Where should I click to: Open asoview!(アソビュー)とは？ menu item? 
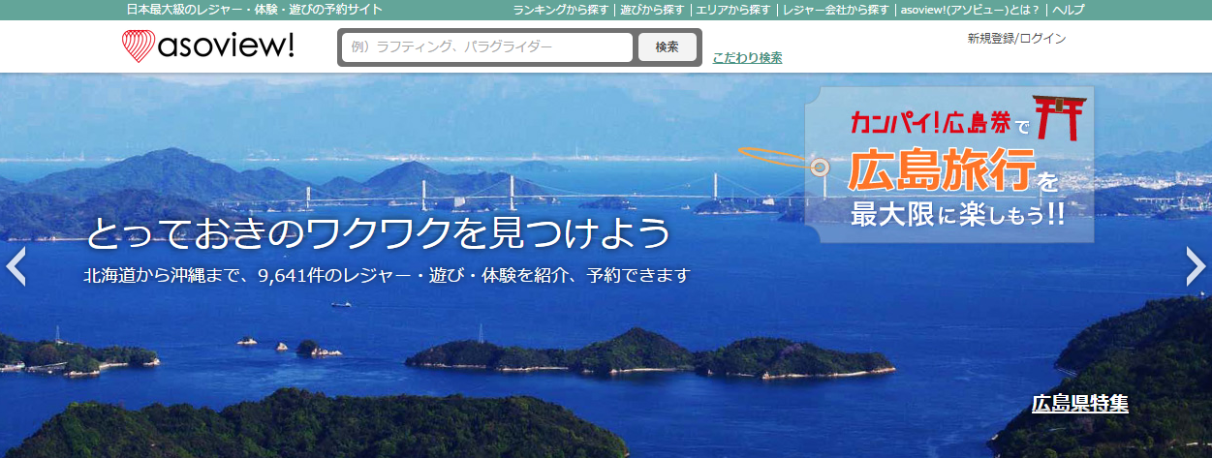coord(970,10)
